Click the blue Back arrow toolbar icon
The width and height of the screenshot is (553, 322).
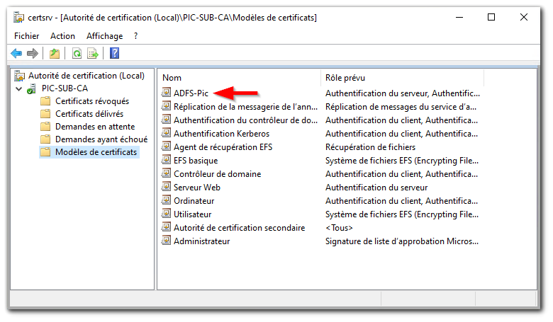[16, 54]
